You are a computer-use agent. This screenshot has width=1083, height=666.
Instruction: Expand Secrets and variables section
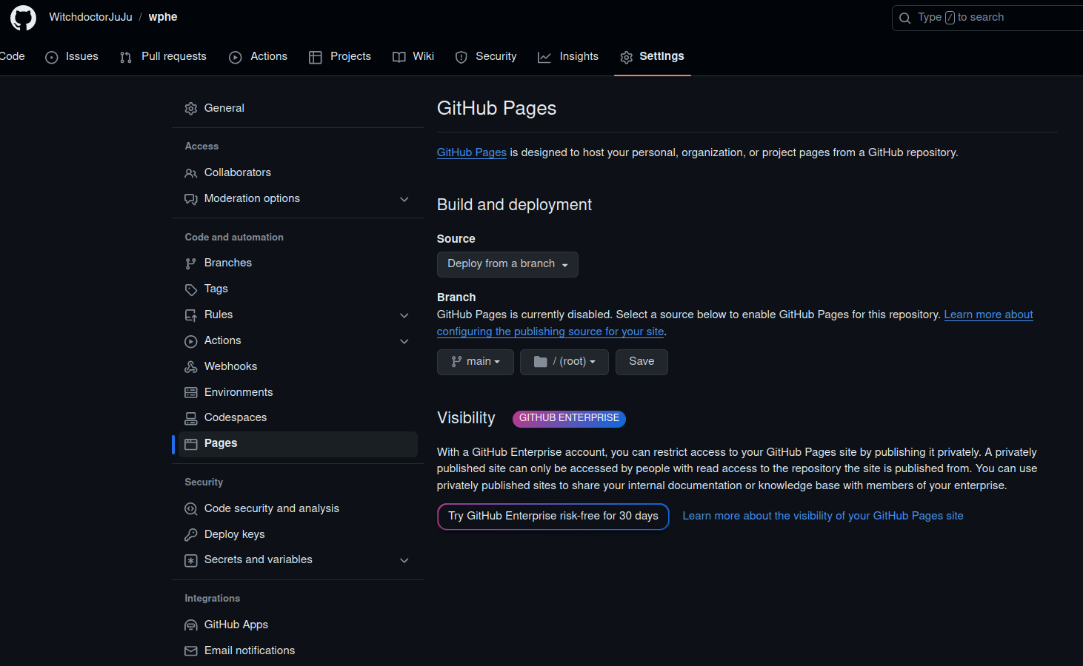pos(404,560)
